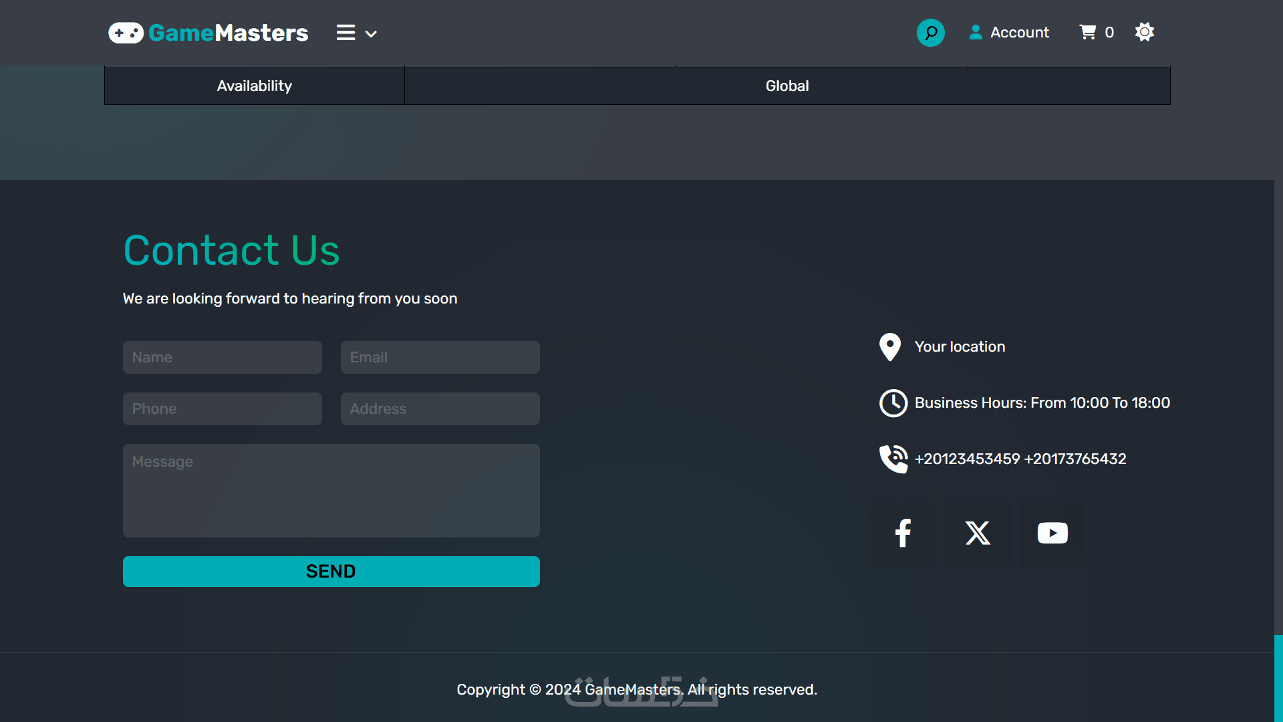Click the phone call icon
1283x722 pixels.
[x=893, y=459]
